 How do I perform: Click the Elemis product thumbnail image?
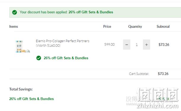pyautogui.click(x=23, y=46)
